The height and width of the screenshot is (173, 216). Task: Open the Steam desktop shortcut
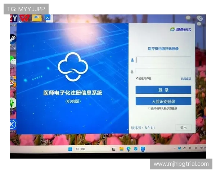(x=13, y=39)
